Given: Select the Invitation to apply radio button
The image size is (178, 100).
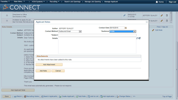Looking at the screenshot, I should pos(7,21).
